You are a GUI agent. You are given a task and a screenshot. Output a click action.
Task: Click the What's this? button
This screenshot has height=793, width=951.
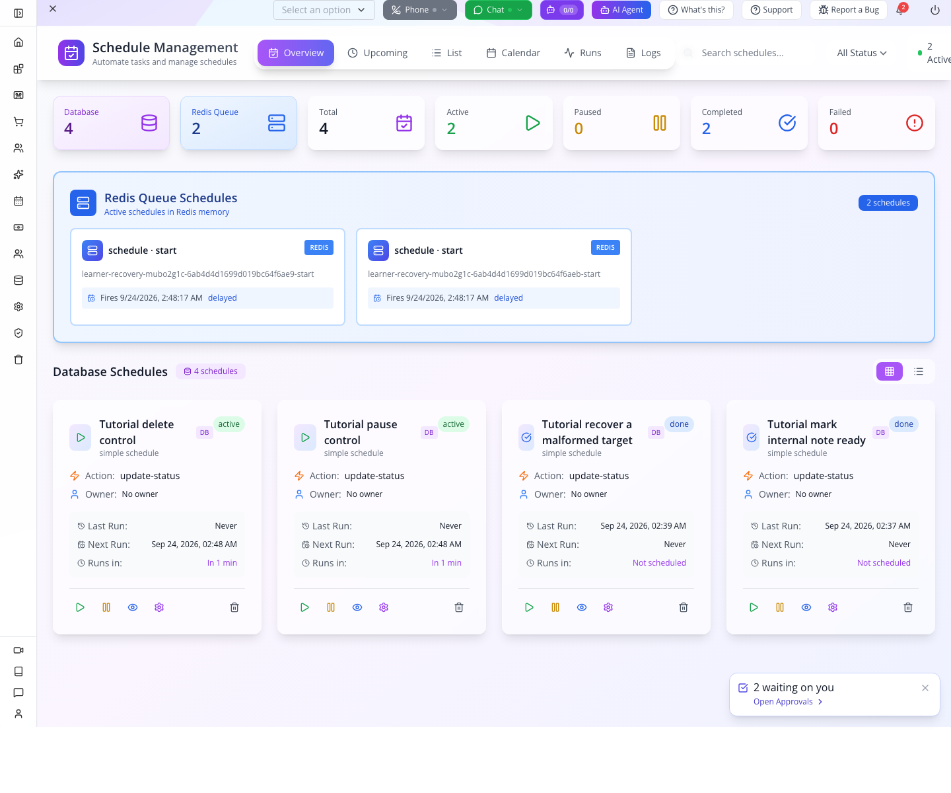tap(696, 10)
